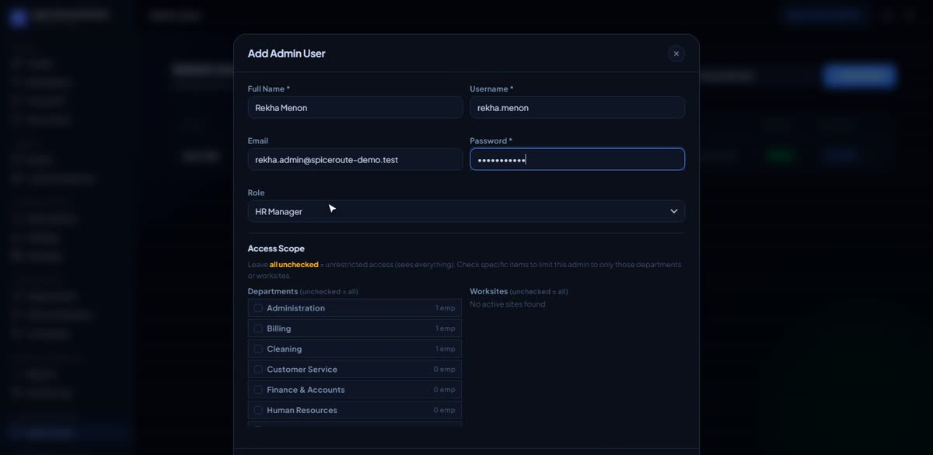Click the 'Human Resources' department label
Screen dimensions: 933x455
click(302, 410)
